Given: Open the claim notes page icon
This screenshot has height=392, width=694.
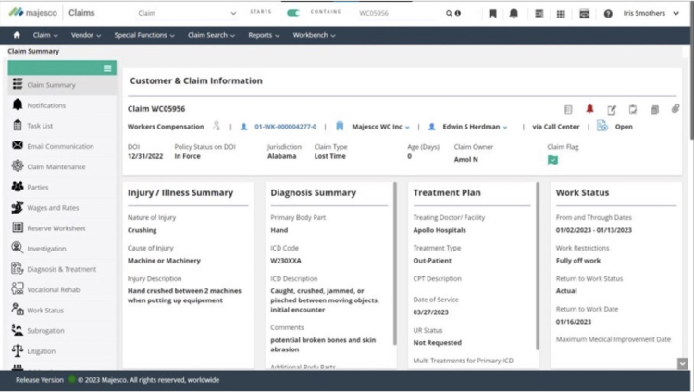Looking at the screenshot, I should [x=568, y=109].
